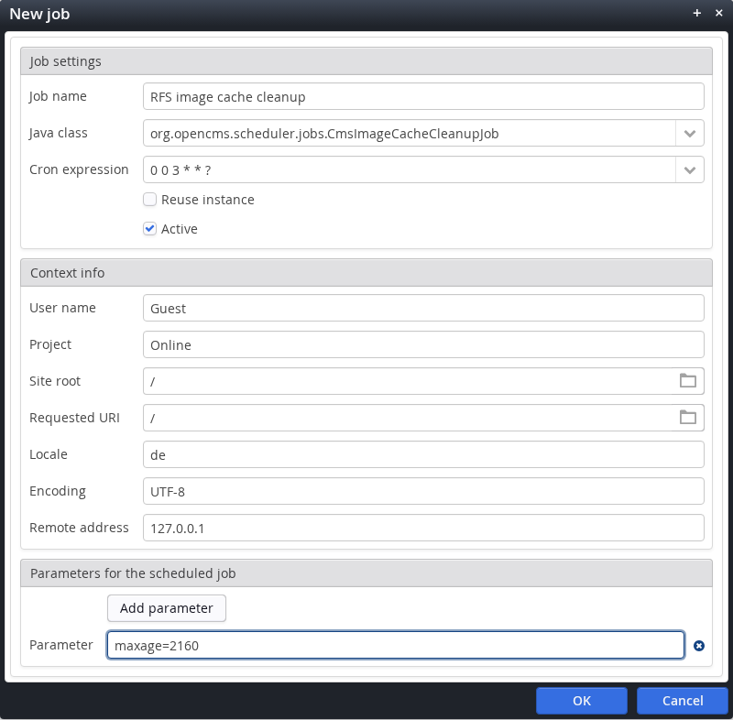Expand the Java class dropdown

point(690,133)
